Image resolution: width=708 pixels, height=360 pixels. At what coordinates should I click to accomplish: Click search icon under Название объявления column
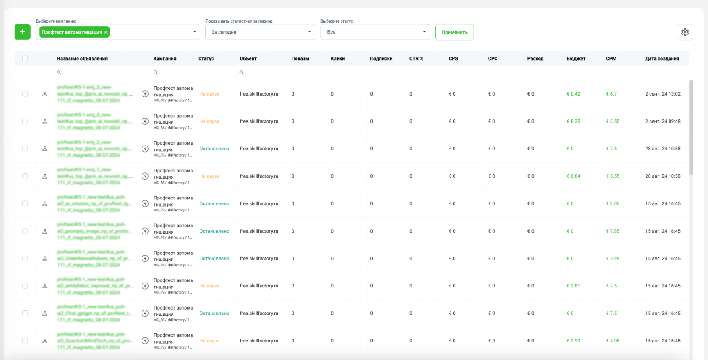59,73
